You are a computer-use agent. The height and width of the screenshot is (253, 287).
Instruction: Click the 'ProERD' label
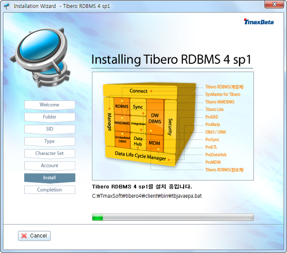click(x=212, y=117)
